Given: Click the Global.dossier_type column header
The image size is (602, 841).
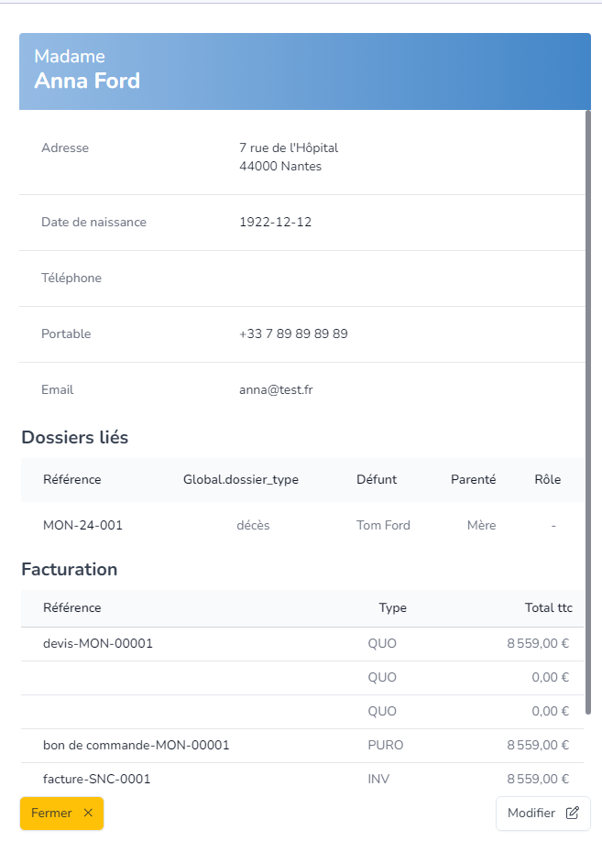Looking at the screenshot, I should click(x=241, y=480).
